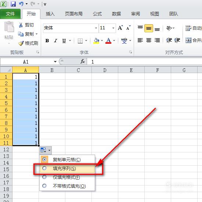Decrease indent
Viewport: 202px width, 202px height.
[169, 40]
